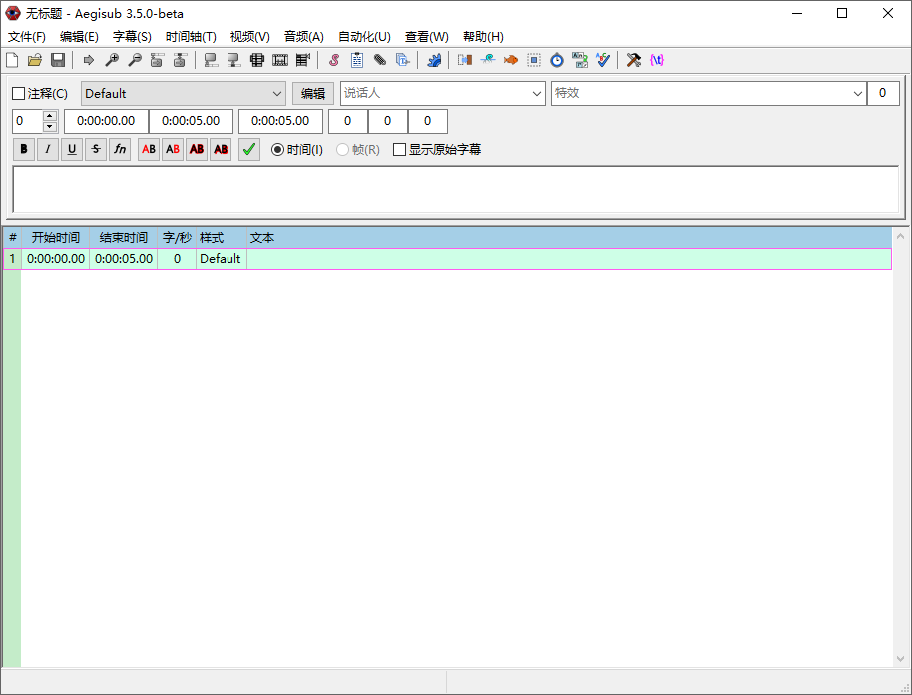912x695 pixels.
Task: Commit changes with the green checkmark
Action: point(248,149)
